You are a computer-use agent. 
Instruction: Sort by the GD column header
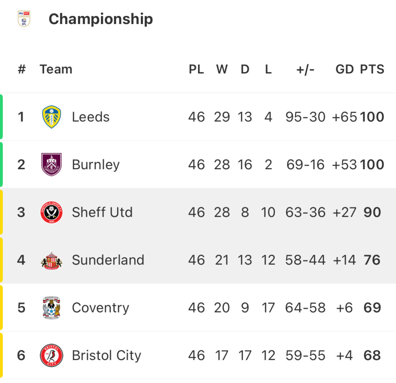pos(345,69)
